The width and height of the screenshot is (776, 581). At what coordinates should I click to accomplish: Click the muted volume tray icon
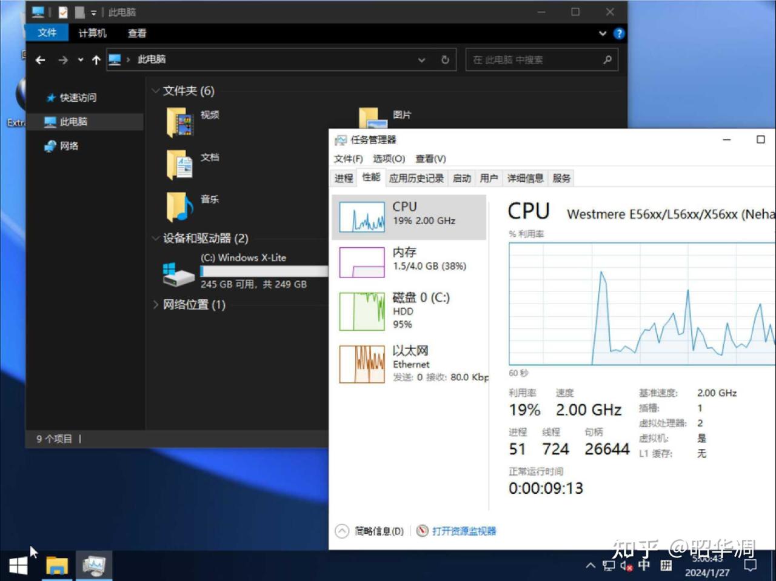(x=626, y=566)
